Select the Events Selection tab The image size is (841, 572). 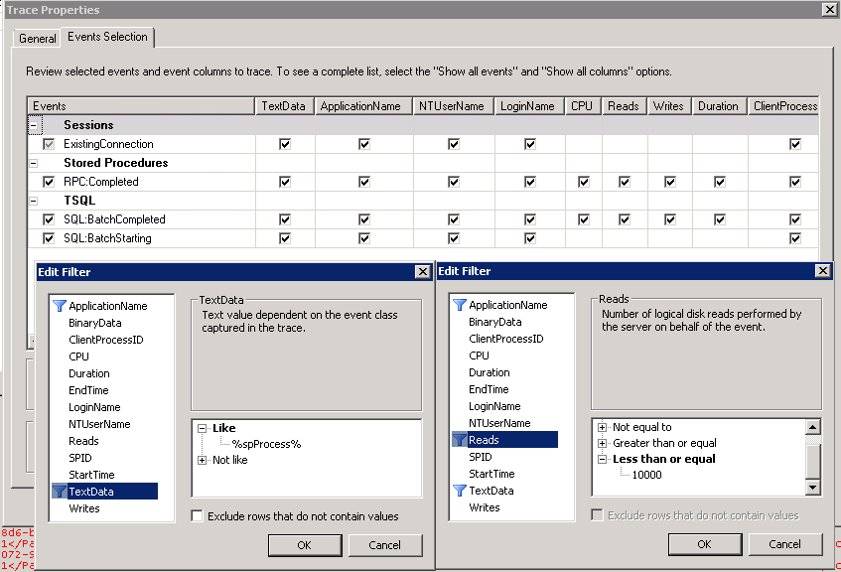[x=107, y=37]
